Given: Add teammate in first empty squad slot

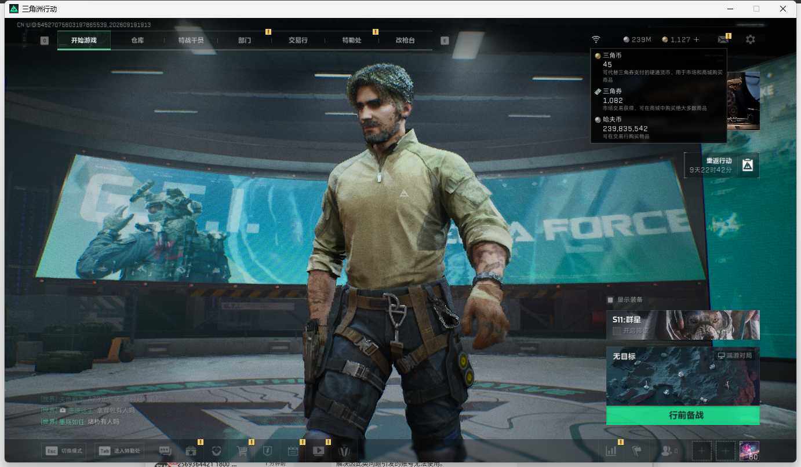Looking at the screenshot, I should point(702,450).
